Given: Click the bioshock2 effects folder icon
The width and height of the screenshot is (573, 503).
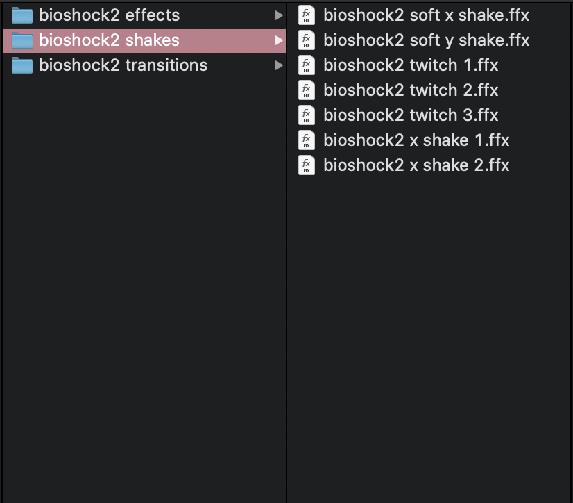Looking at the screenshot, I should click(23, 15).
